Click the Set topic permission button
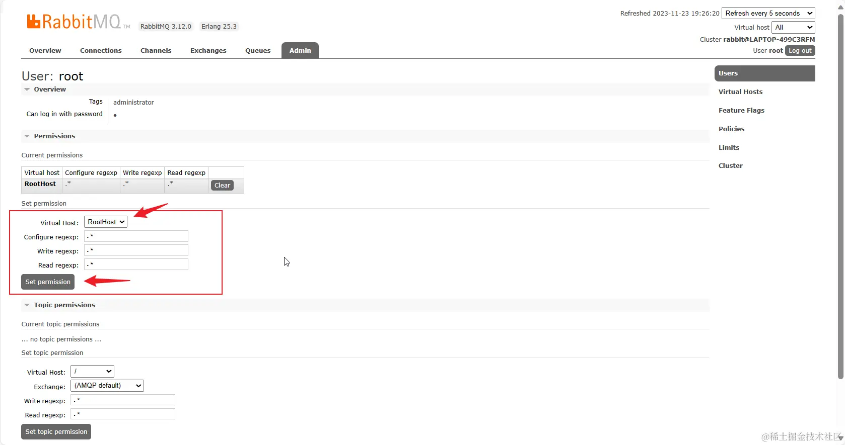The width and height of the screenshot is (845, 445). (56, 431)
